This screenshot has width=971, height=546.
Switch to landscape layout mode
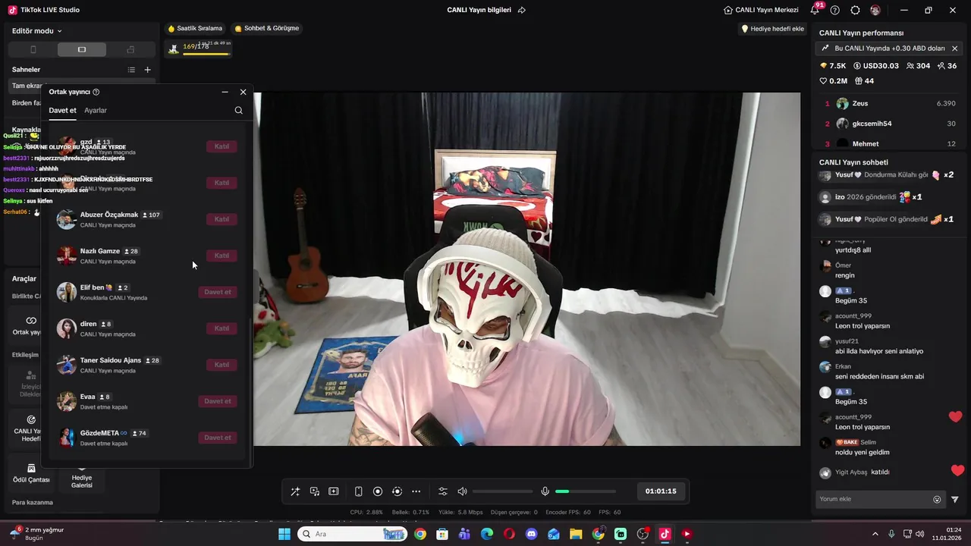(82, 49)
